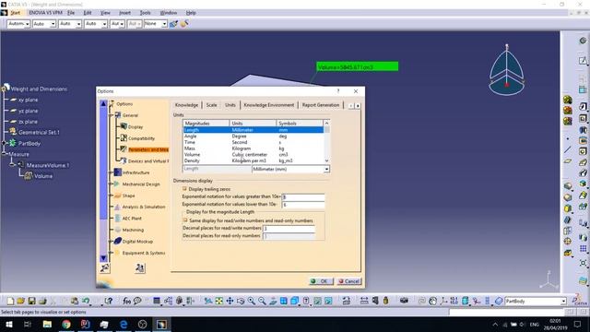Switch to the Scale tab

pos(211,105)
